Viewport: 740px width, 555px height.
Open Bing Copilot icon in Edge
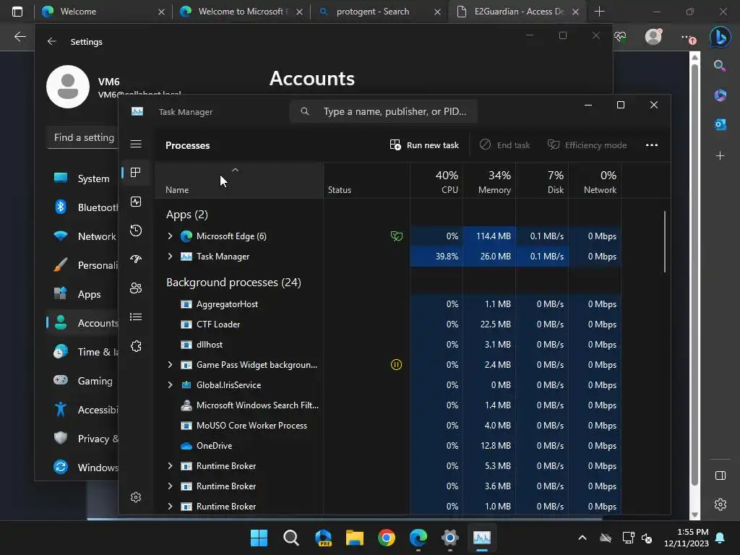pos(720,37)
